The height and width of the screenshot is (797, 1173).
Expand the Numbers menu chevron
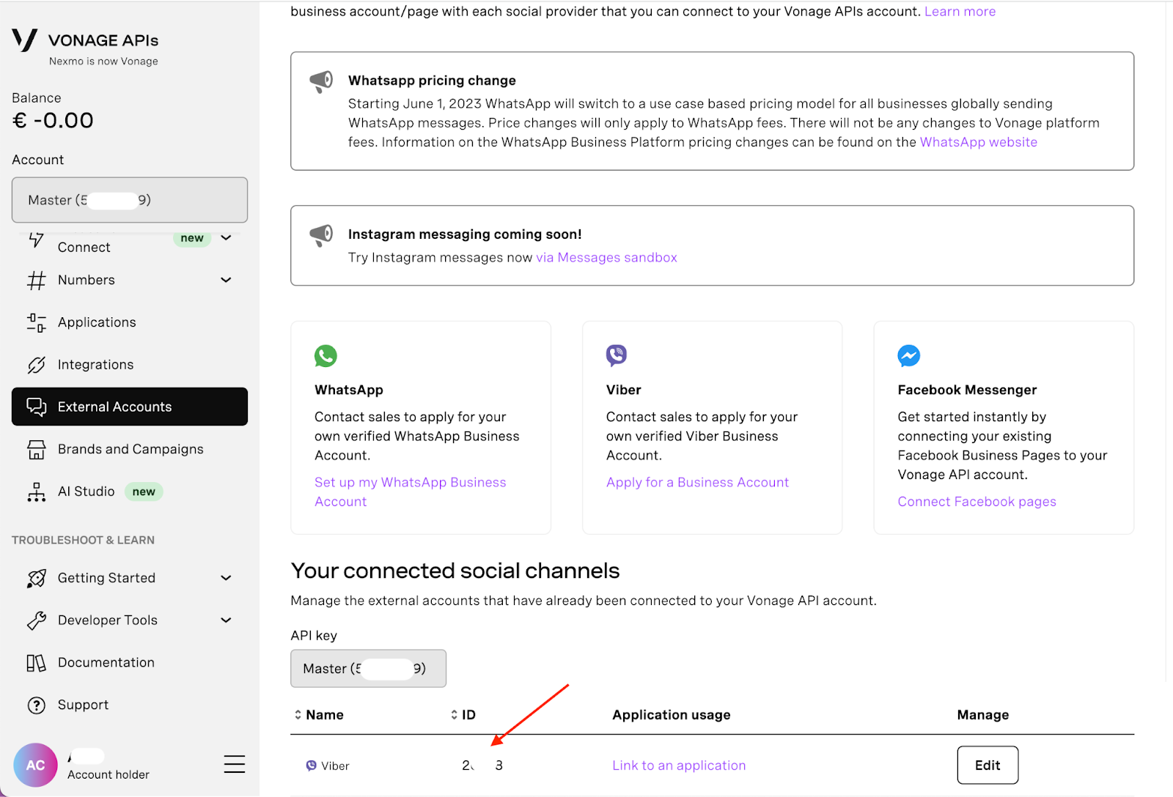(227, 280)
